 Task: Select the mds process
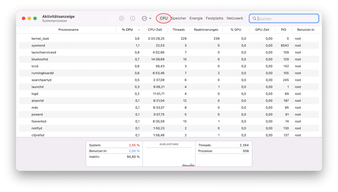coord(169,107)
